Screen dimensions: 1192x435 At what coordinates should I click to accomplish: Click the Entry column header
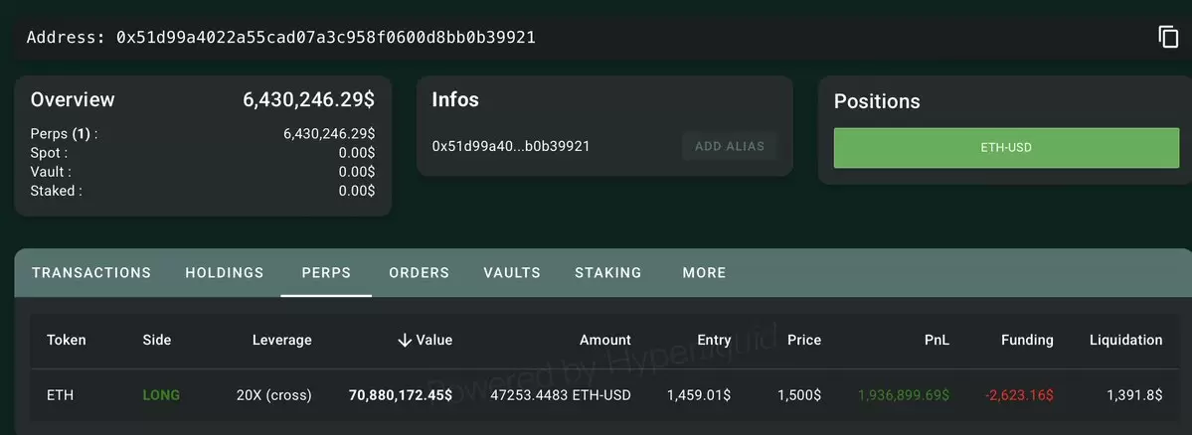tap(714, 340)
